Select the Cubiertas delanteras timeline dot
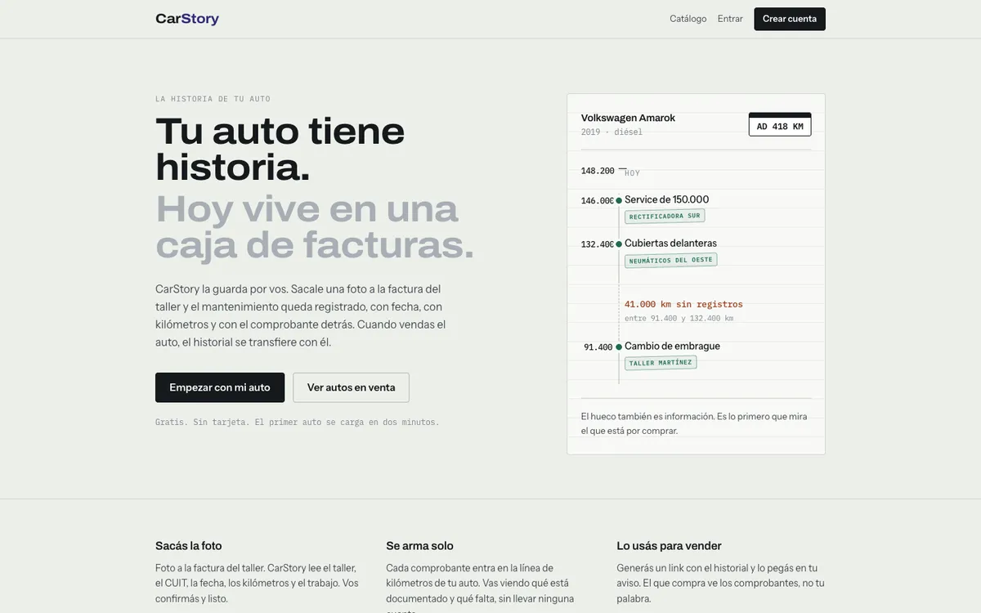The width and height of the screenshot is (981, 613). coord(619,244)
